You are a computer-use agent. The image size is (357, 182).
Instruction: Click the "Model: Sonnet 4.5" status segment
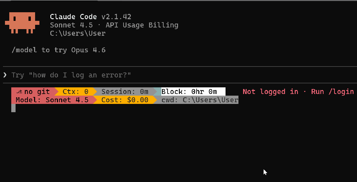click(52, 100)
